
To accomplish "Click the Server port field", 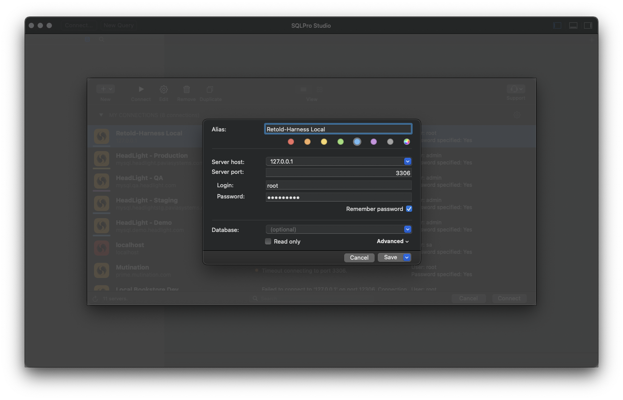I will pos(338,173).
